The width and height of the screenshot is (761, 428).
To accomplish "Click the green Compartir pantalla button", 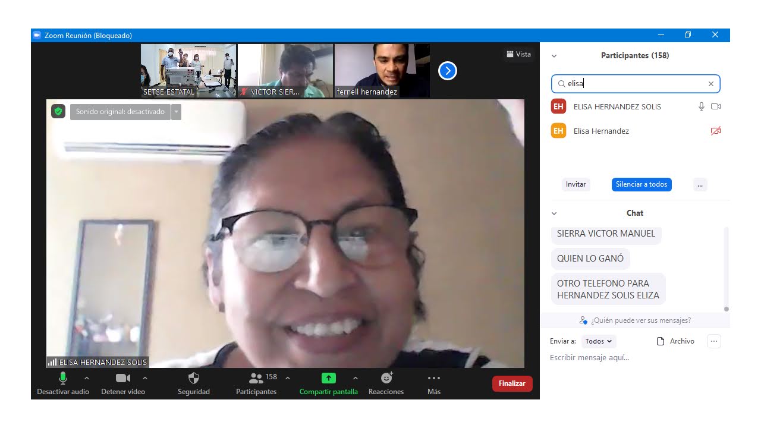I will coord(329,383).
